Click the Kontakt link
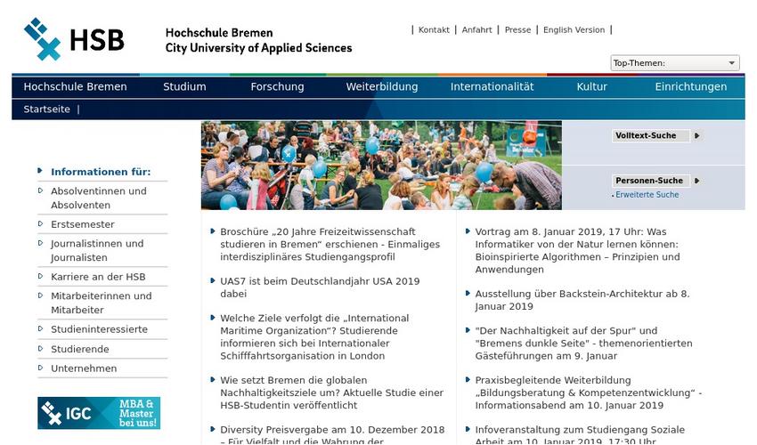 tap(434, 30)
